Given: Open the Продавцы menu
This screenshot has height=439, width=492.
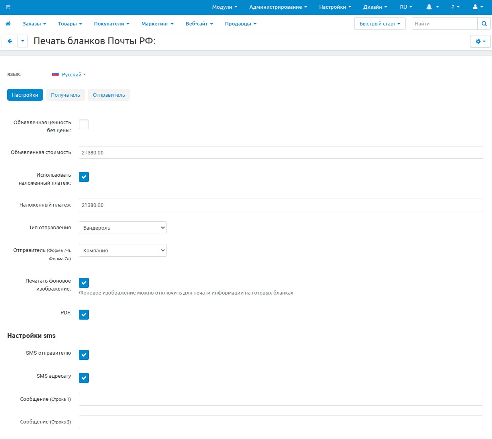Looking at the screenshot, I should point(241,24).
